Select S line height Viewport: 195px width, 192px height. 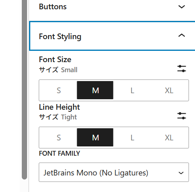(x=59, y=138)
